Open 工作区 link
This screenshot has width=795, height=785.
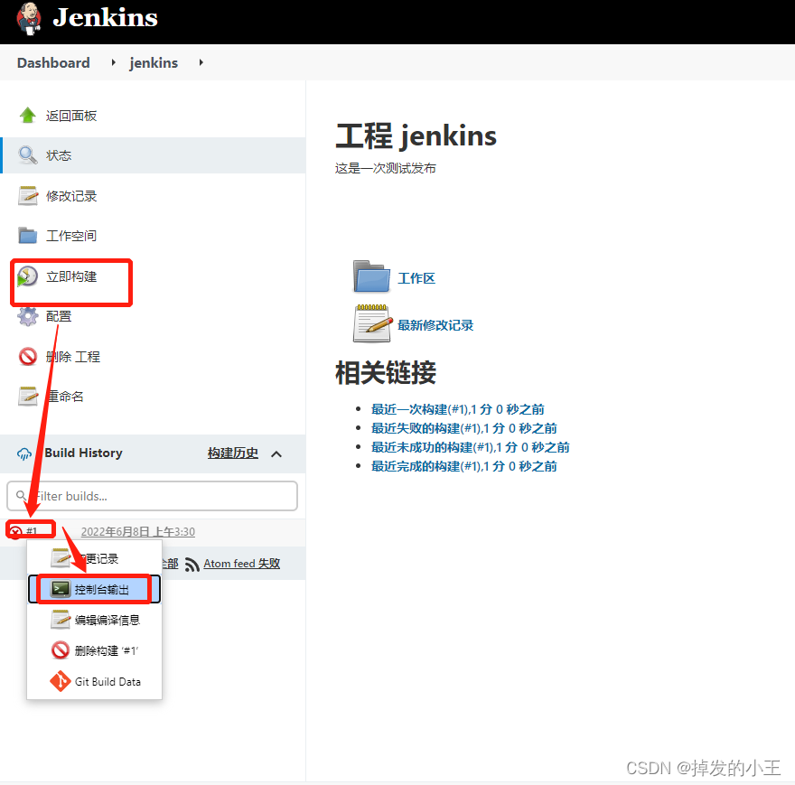coord(416,278)
